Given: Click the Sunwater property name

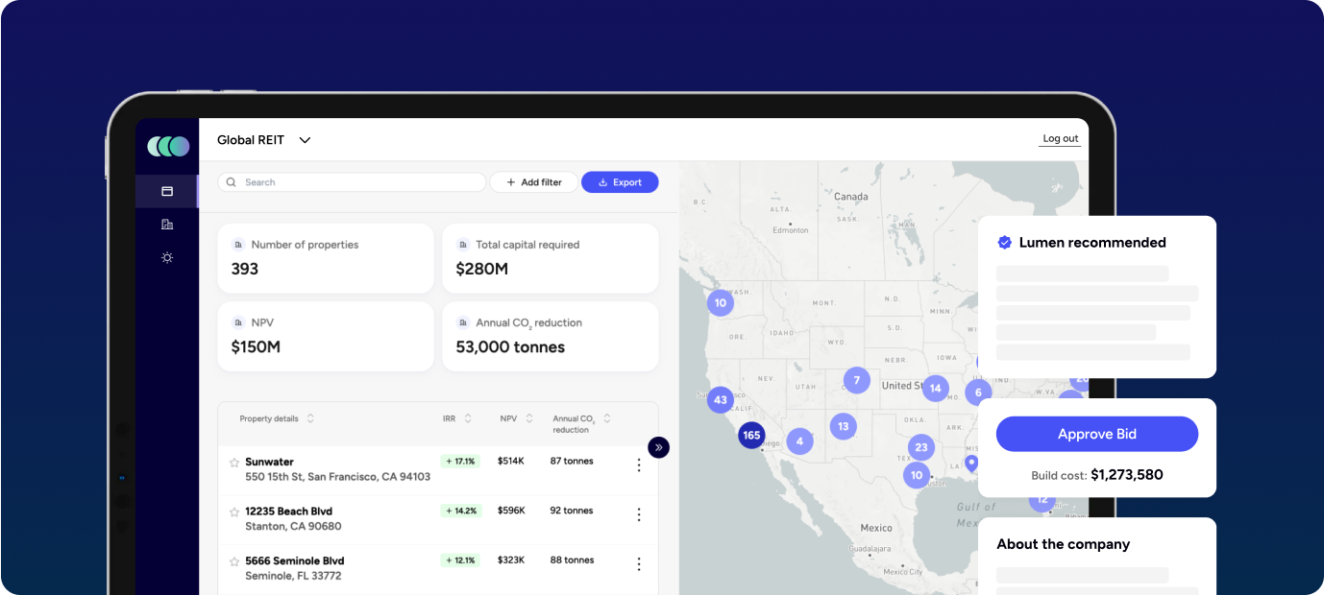Looking at the screenshot, I should pos(269,463).
